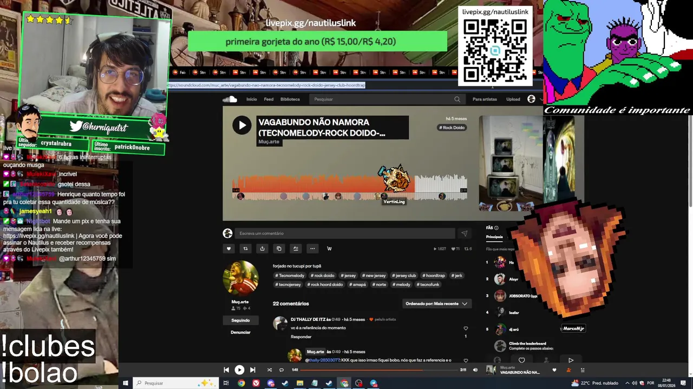Click the Fãs info circle icon
Image resolution: width=693 pixels, height=389 pixels.
tap(496, 228)
